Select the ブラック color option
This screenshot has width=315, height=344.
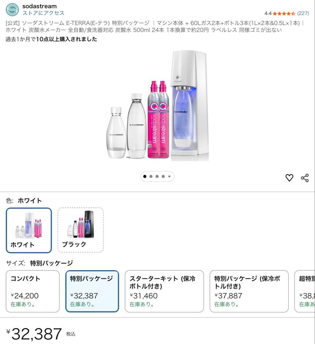pyautogui.click(x=80, y=230)
